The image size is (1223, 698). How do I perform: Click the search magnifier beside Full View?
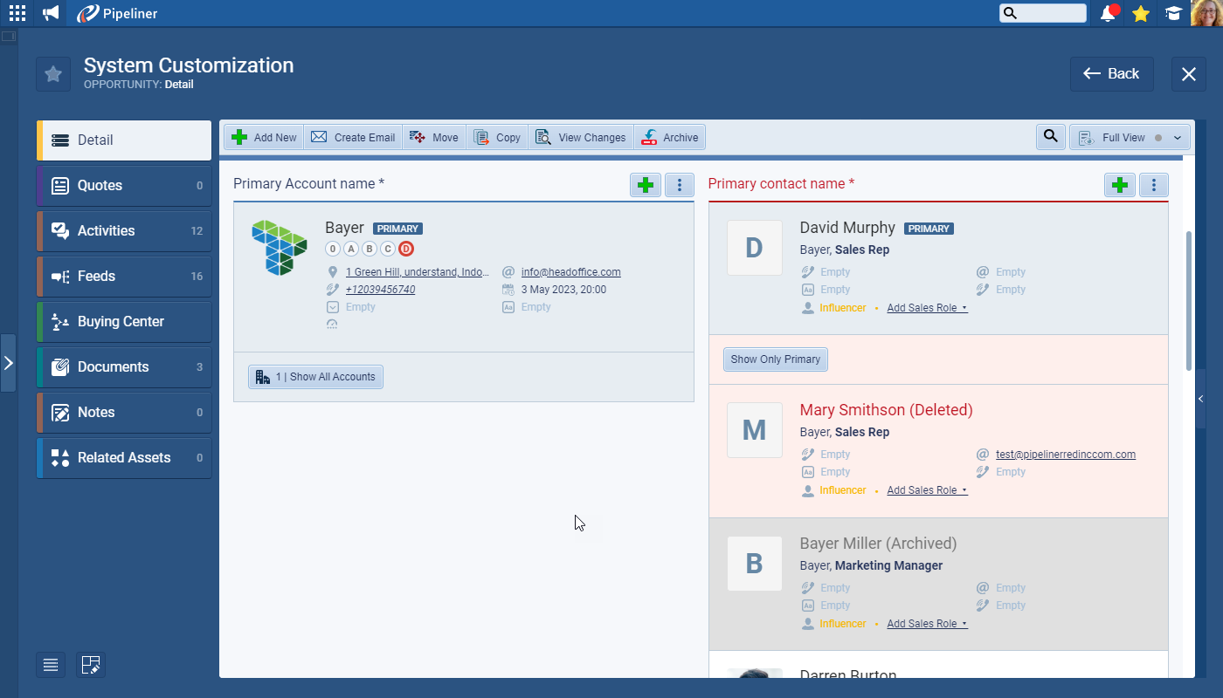coord(1050,137)
